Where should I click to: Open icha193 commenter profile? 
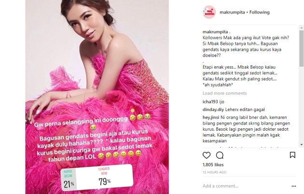click(x=210, y=101)
